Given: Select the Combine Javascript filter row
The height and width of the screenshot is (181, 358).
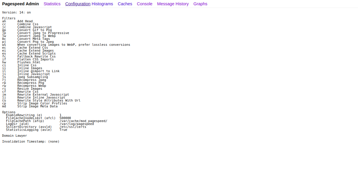Looking at the screenshot, I should click(27, 27).
